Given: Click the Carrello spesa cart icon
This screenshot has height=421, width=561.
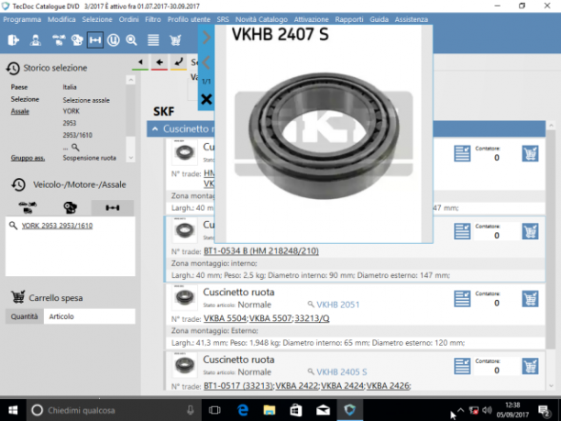Looking at the screenshot, I should pos(18,297).
